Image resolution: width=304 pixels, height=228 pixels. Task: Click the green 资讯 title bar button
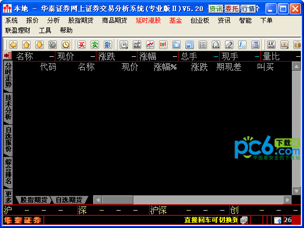click(216, 9)
